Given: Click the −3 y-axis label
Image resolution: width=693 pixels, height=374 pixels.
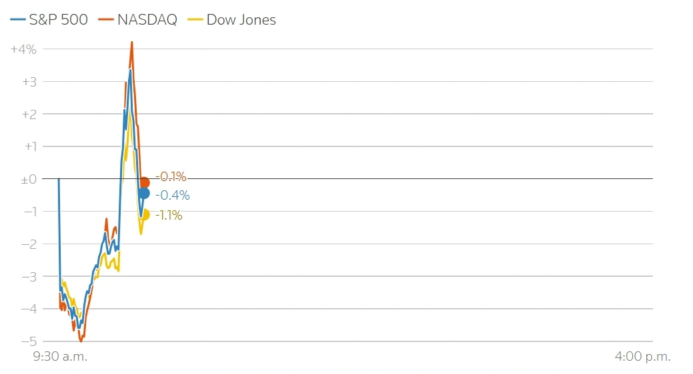Looking at the screenshot, I should (27, 276).
